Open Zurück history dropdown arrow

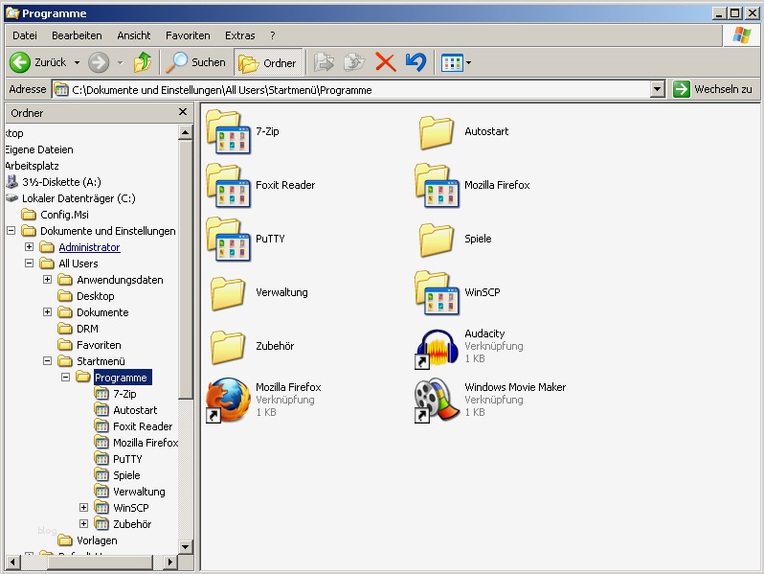click(77, 63)
